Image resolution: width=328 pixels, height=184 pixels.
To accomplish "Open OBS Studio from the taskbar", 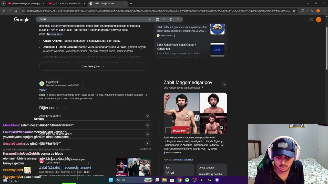I will click(194, 180).
